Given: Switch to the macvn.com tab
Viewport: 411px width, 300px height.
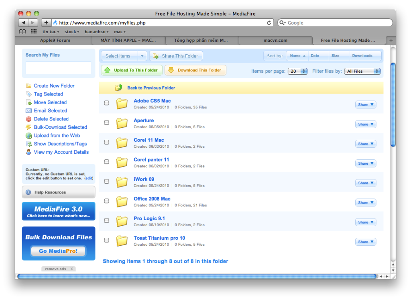Looking at the screenshot, I should [x=275, y=41].
